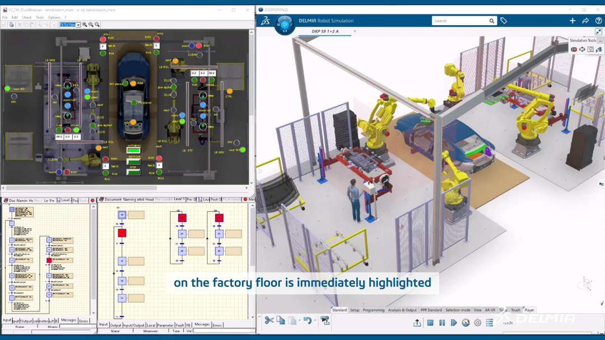Screen dimensions: 605x340
Task: Click the Undo arrow in DELMIA toolbar
Action: pyautogui.click(x=307, y=320)
